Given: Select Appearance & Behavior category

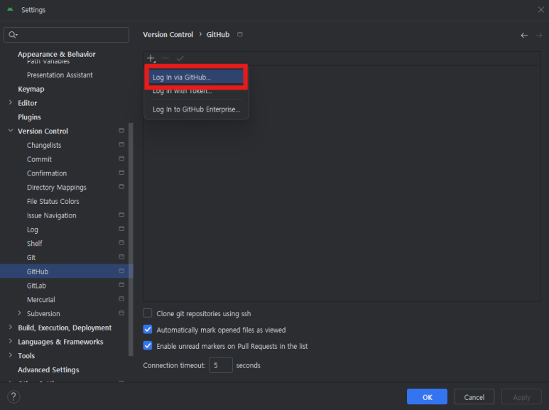Looking at the screenshot, I should tap(57, 54).
